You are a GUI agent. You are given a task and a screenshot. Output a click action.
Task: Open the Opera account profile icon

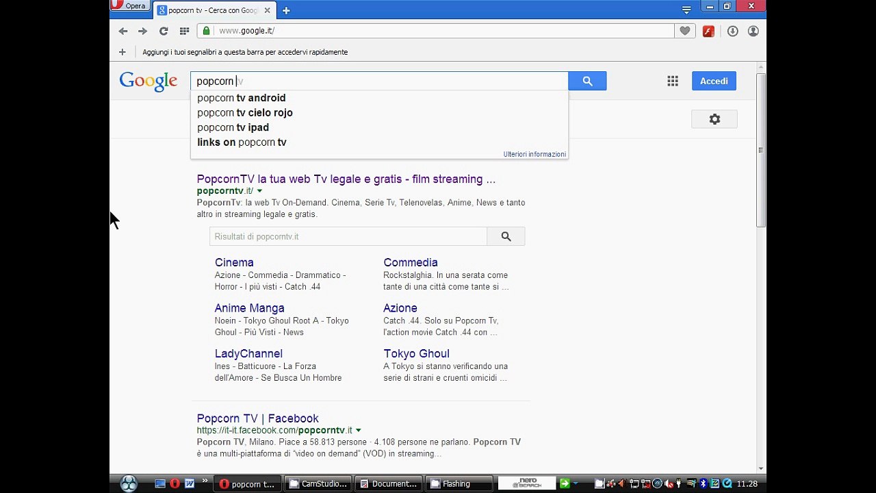(x=753, y=31)
